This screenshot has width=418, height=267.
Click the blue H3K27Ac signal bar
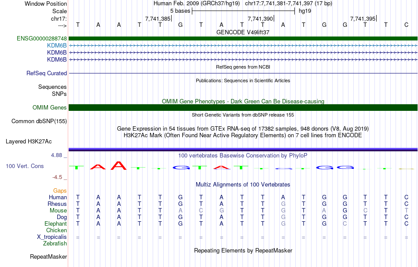243,150
